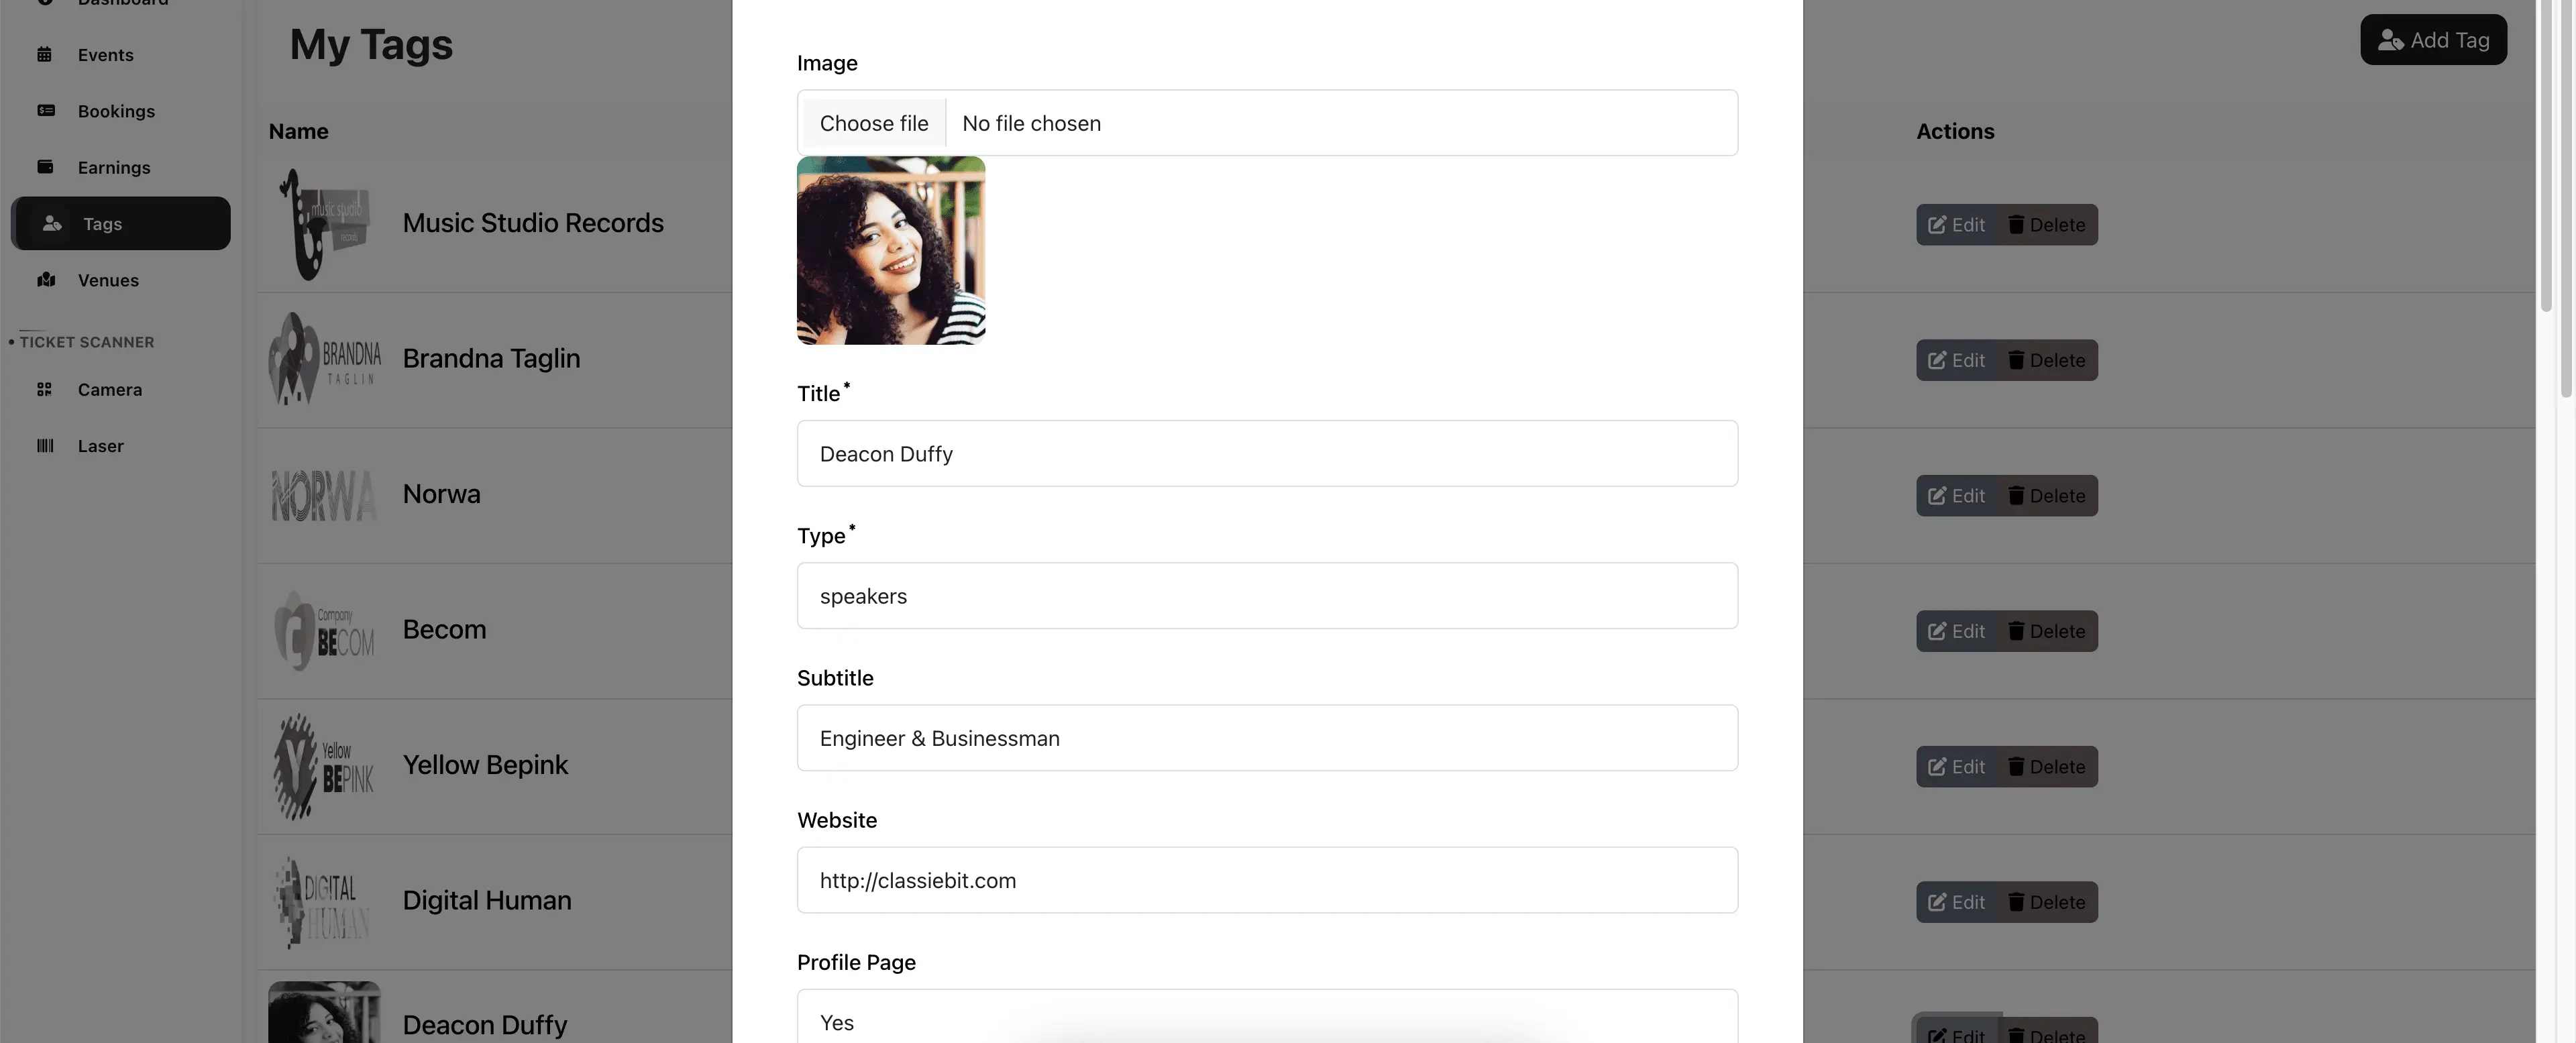Click the Choose file button
Viewport: 2576px width, 1043px height.
point(873,122)
